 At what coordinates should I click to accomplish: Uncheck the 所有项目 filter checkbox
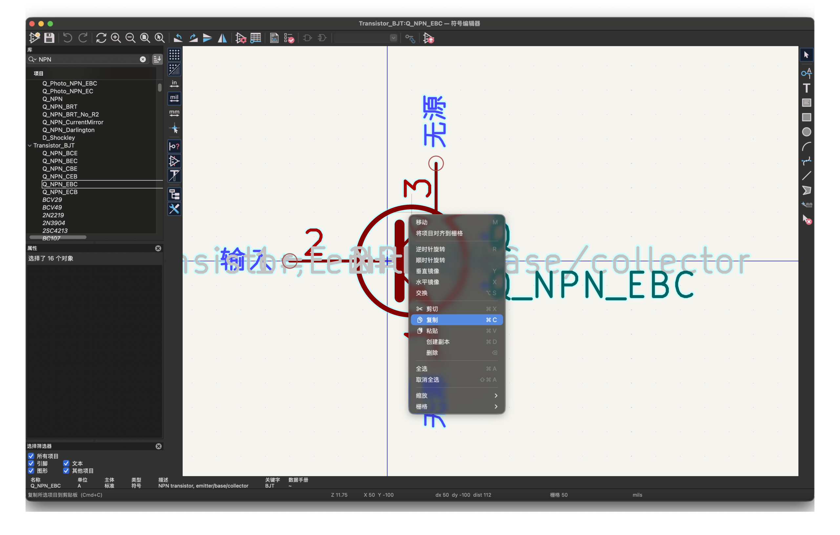(x=31, y=456)
